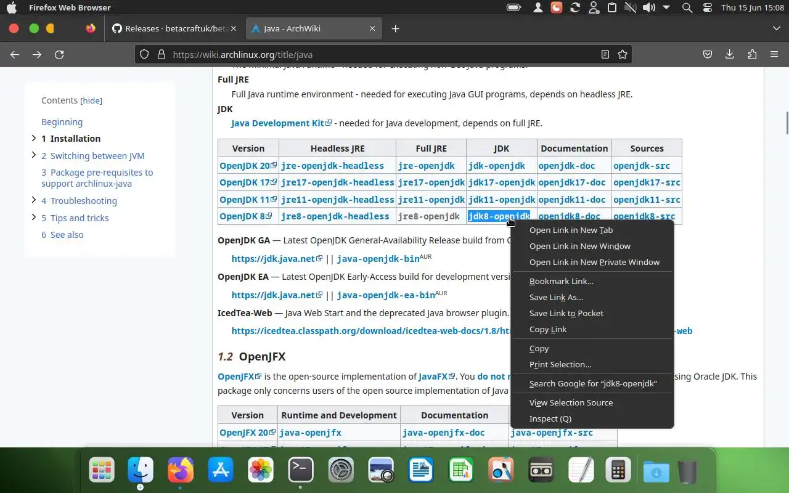Screen dimensions: 789x493
Task: Click the padlock site information icon
Action: (161, 54)
